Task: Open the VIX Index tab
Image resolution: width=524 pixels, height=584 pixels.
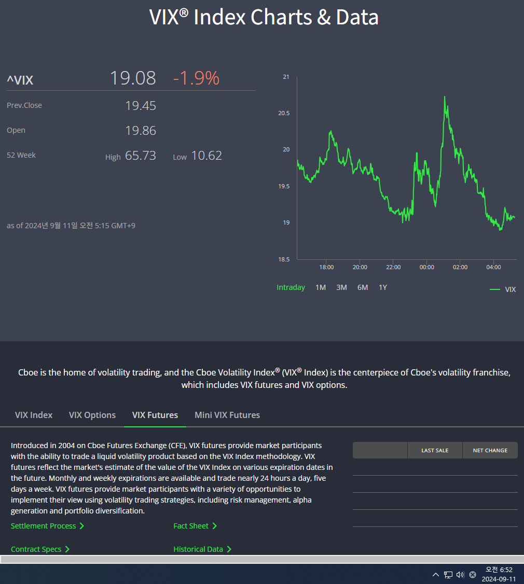Action: [34, 415]
